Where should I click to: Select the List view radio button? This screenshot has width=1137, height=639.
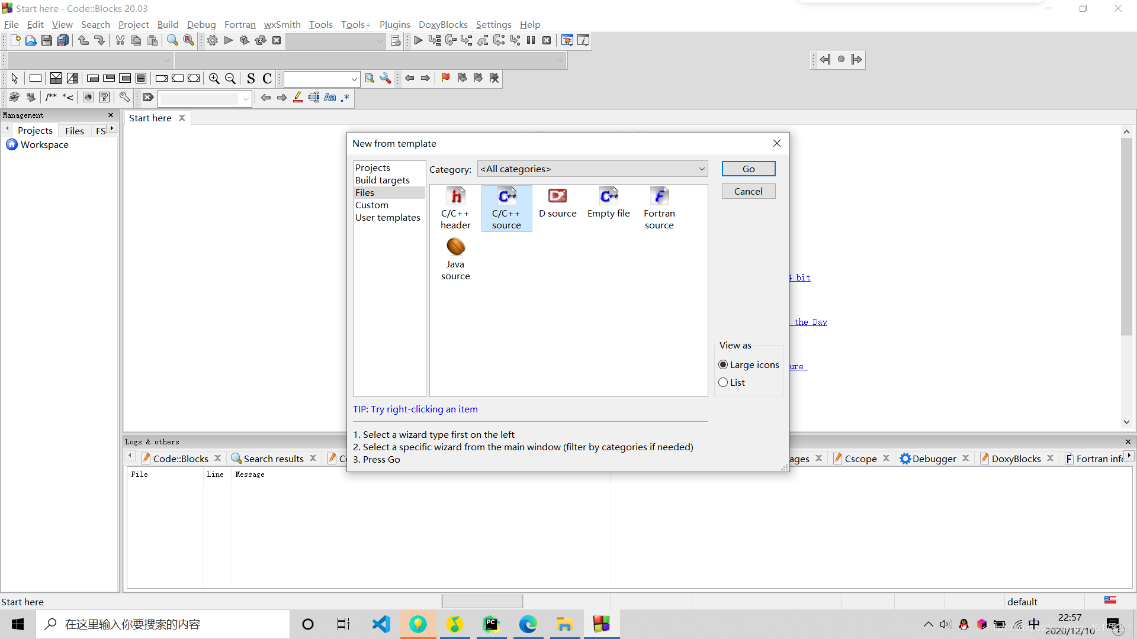click(723, 382)
